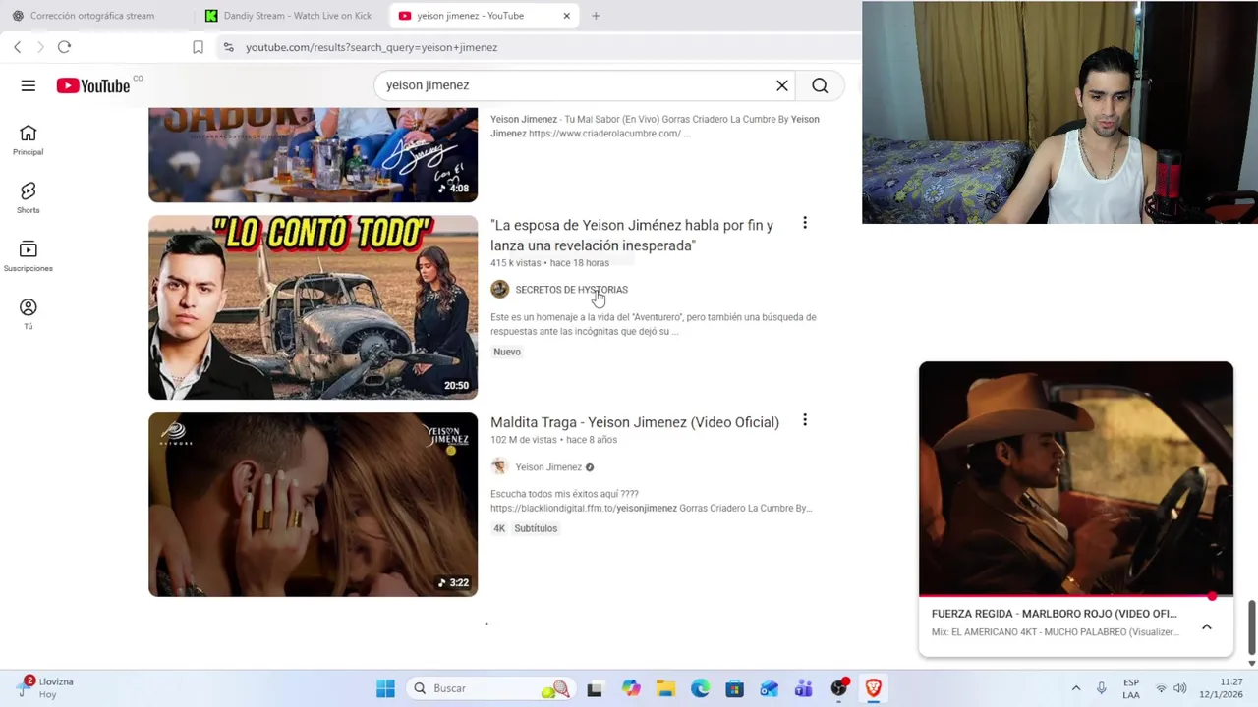Viewport: 1258px width, 707px height.
Task: Open File Explorer from the taskbar
Action: (665, 688)
